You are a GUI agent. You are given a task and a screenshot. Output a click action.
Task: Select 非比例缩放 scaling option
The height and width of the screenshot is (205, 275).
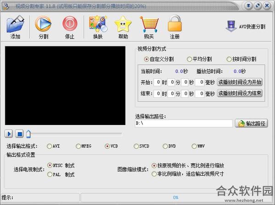(x=187, y=174)
